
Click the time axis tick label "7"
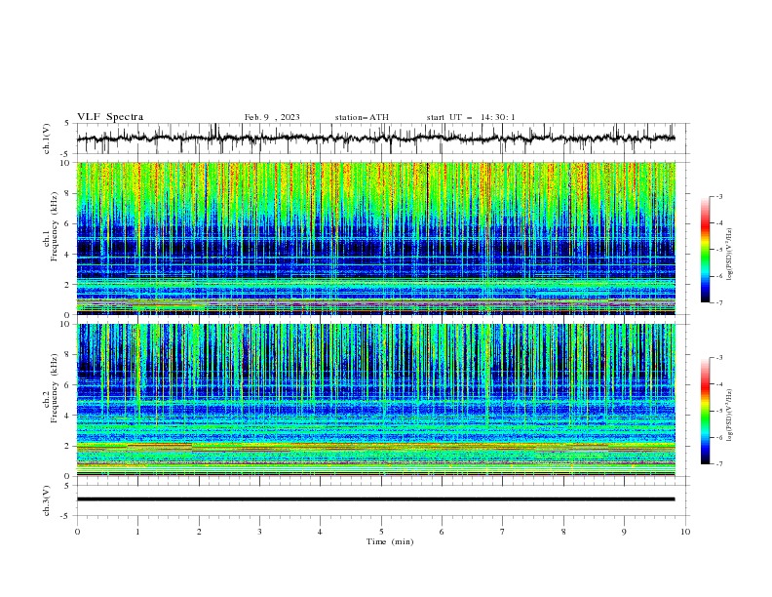[x=503, y=532]
